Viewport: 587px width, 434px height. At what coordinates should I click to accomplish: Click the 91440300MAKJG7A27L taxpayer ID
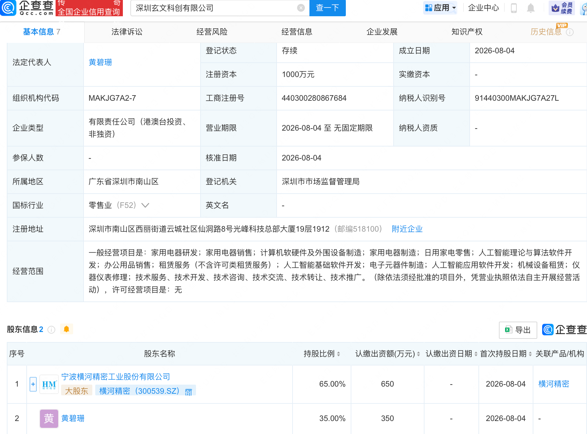point(516,98)
